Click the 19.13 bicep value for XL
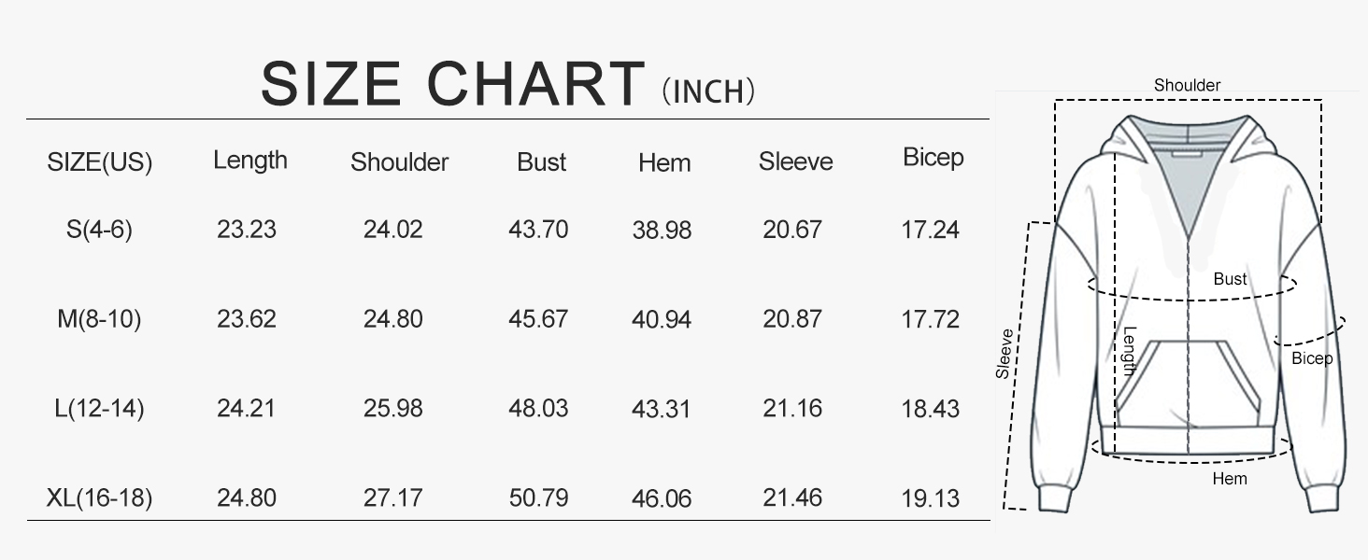Screen dimensions: 1368x560 [x=931, y=498]
